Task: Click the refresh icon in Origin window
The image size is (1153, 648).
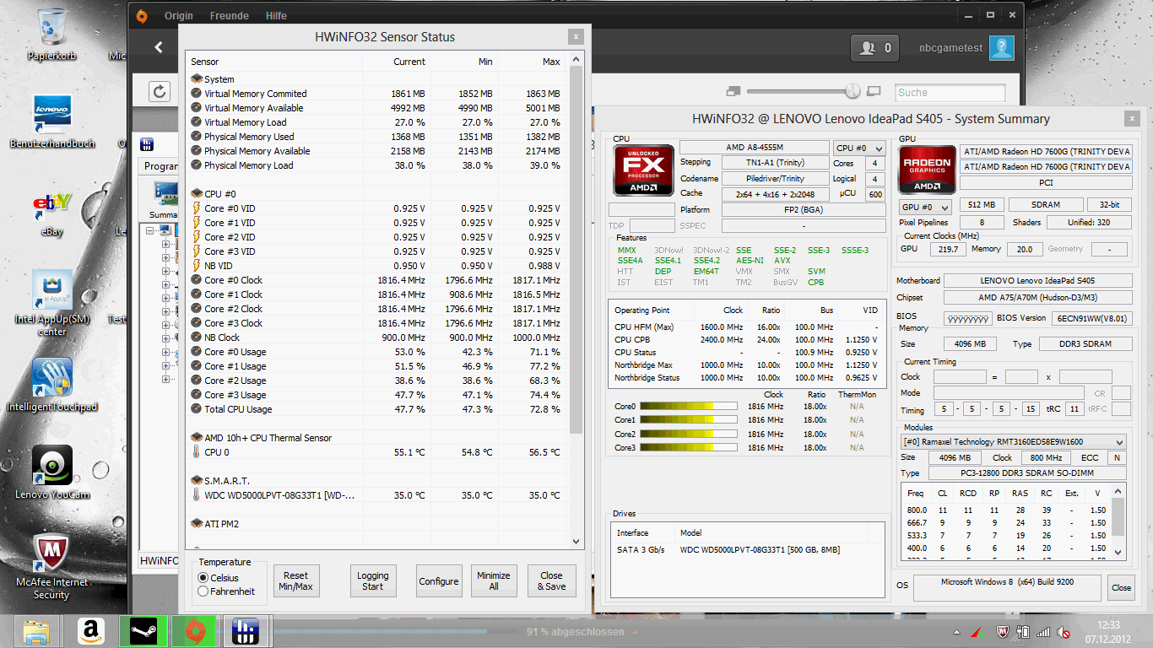Action: (x=160, y=91)
